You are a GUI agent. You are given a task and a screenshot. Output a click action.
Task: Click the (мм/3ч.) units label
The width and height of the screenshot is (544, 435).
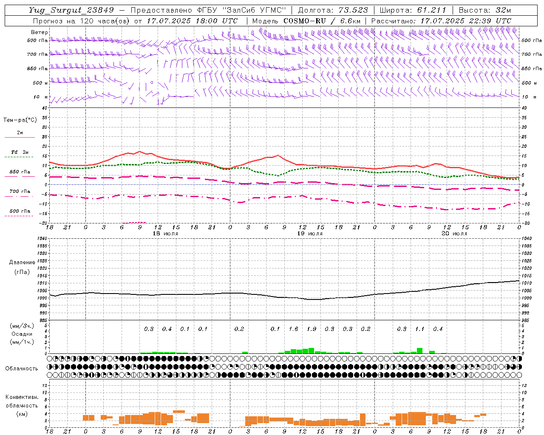coord(22,326)
